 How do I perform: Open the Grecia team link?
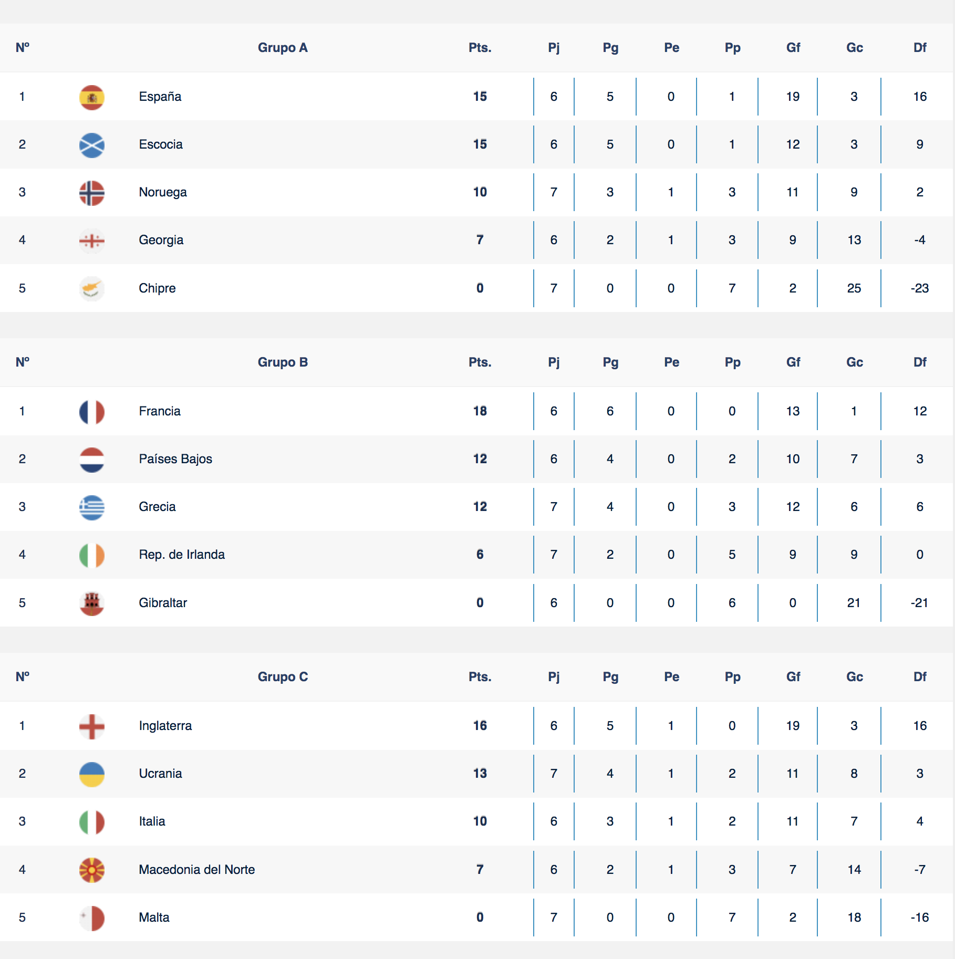coord(157,507)
